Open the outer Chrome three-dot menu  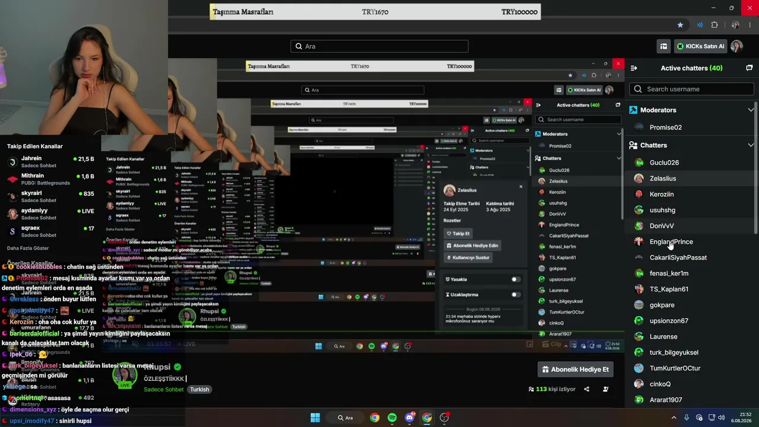[751, 25]
